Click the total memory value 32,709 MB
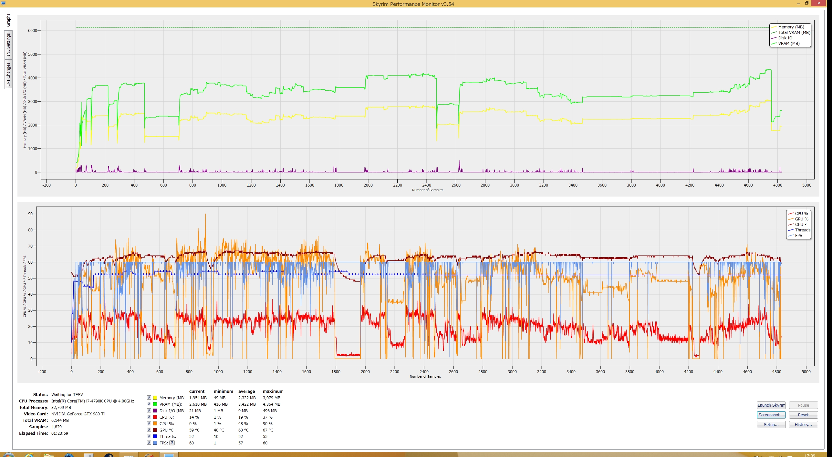Screen dimensions: 832x457 point(61,407)
